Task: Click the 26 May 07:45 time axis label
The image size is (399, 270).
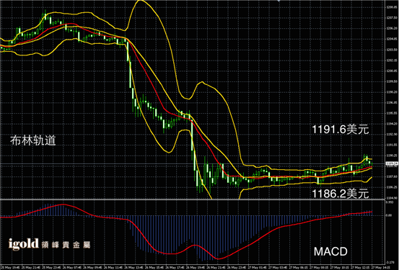Action: (x=73, y=267)
